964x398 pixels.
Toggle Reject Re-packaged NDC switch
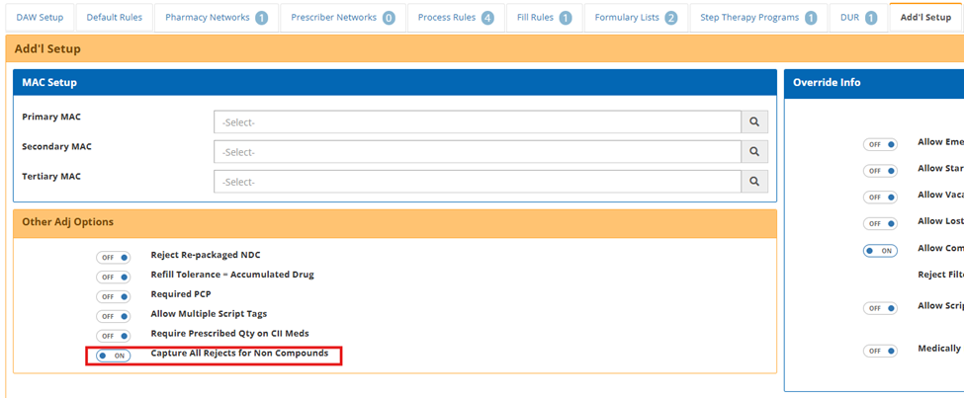(113, 257)
